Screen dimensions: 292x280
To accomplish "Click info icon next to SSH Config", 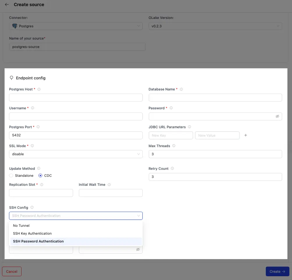I will 32,208.
